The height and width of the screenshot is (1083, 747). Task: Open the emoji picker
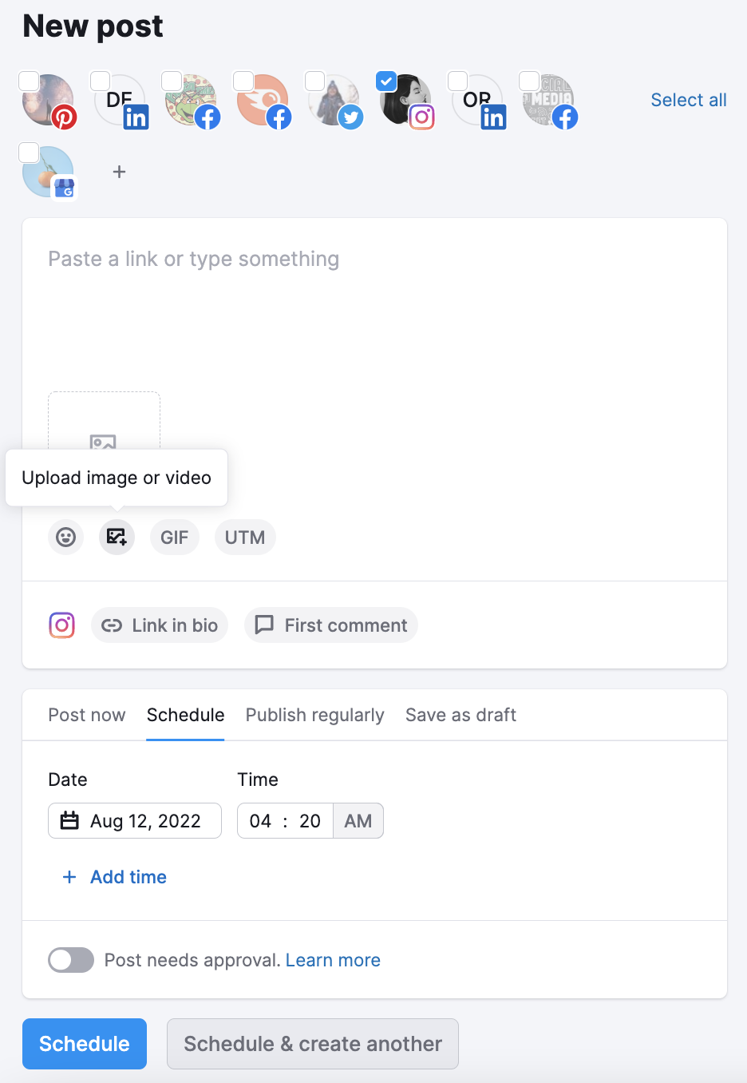[x=65, y=537]
